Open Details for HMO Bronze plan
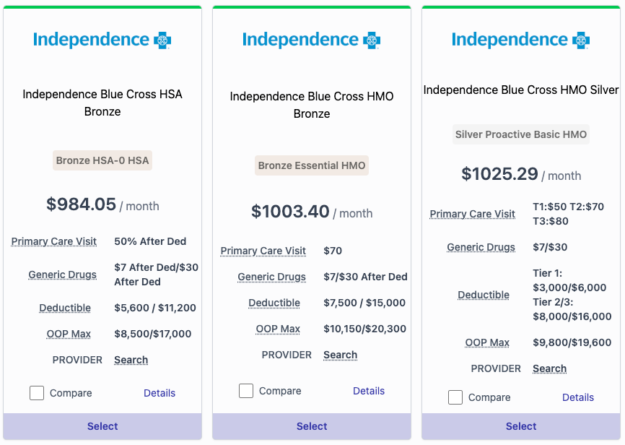This screenshot has width=625, height=445. pos(369,391)
